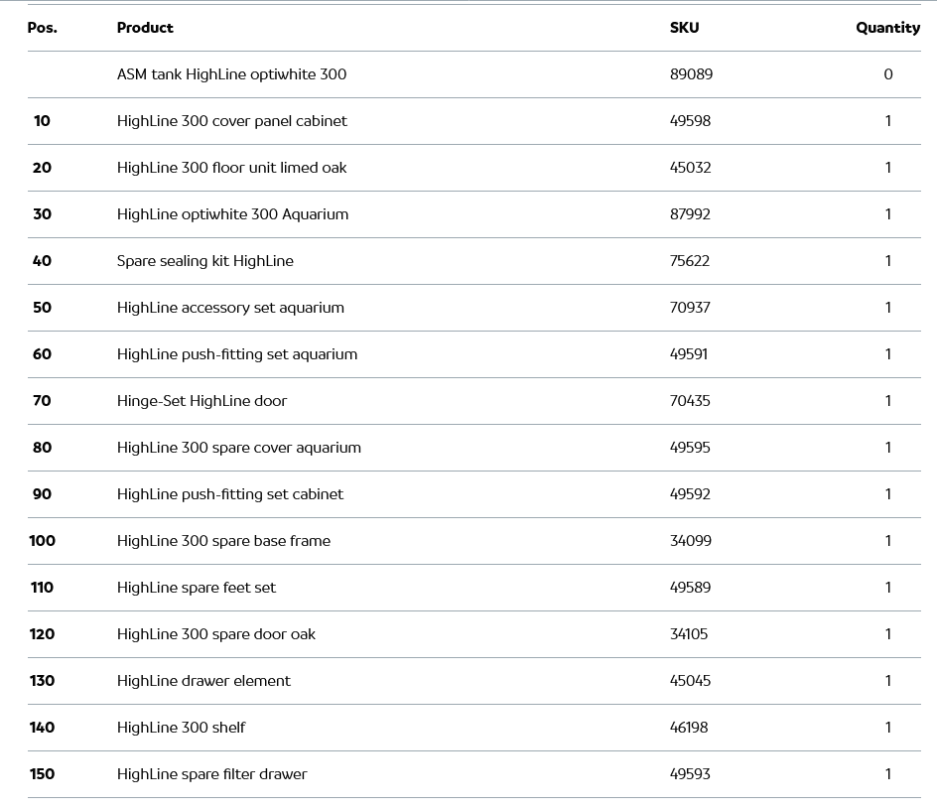Click HighLine push-fitting set cabinet
The image size is (937, 810).
pos(230,494)
